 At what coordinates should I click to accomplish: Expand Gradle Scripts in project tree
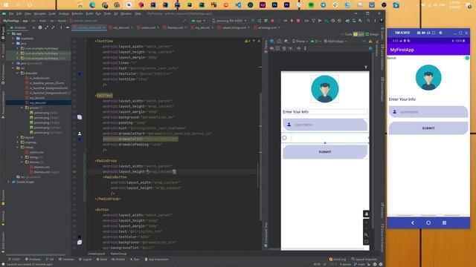(x=8, y=182)
